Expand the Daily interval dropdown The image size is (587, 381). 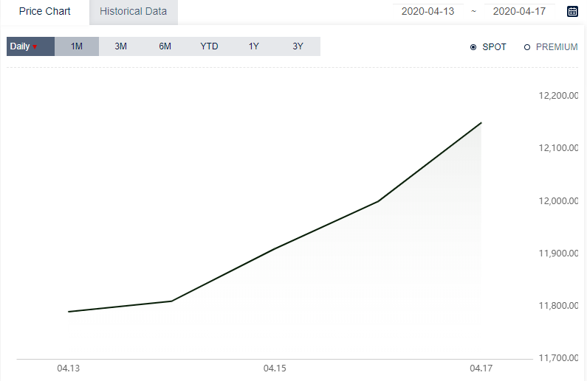[31, 46]
